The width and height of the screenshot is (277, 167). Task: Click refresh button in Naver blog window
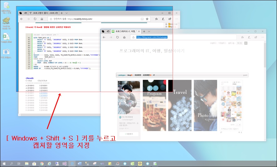[117, 37]
